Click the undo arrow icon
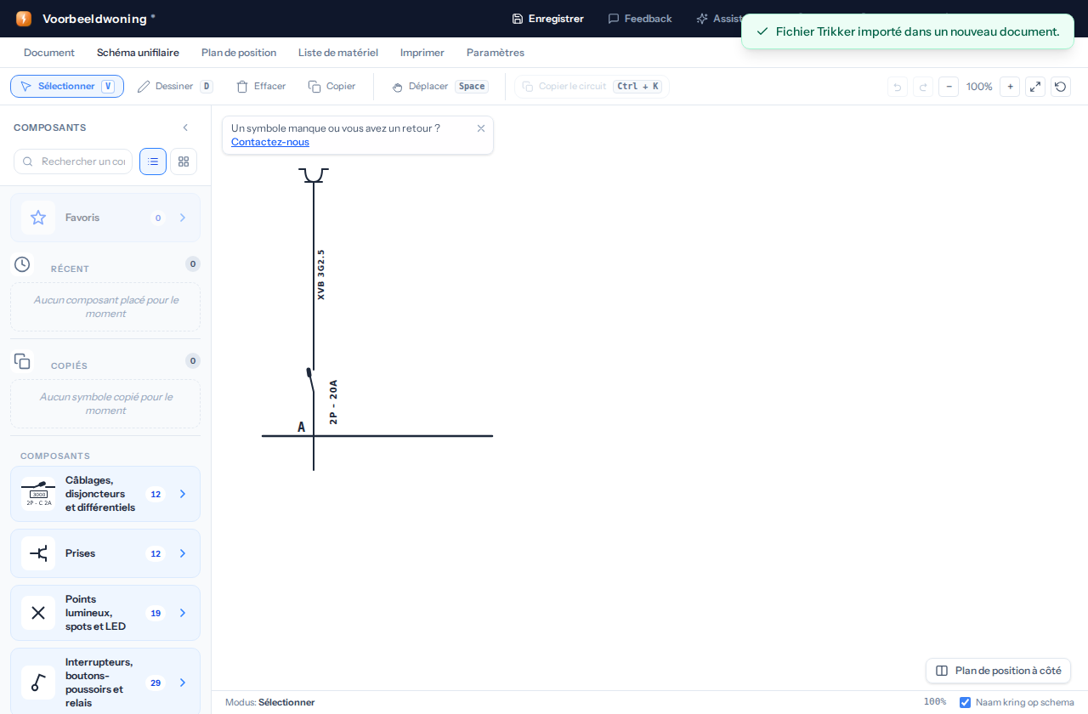This screenshot has width=1088, height=714. tap(898, 87)
